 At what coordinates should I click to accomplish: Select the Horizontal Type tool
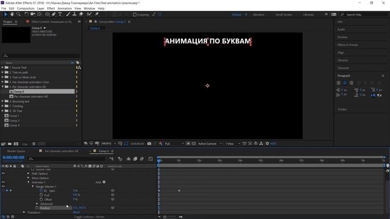pyautogui.click(x=60, y=15)
